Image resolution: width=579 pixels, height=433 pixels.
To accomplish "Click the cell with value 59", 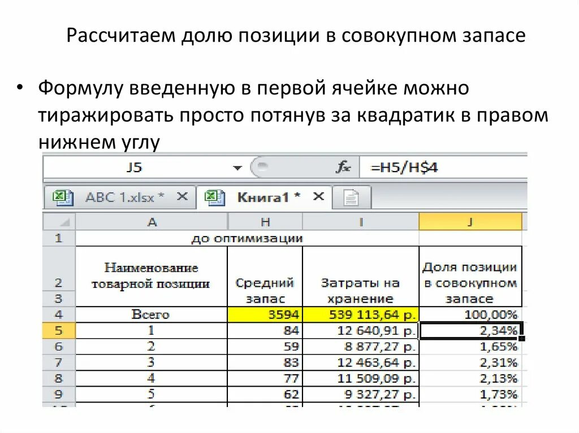I will (x=265, y=346).
